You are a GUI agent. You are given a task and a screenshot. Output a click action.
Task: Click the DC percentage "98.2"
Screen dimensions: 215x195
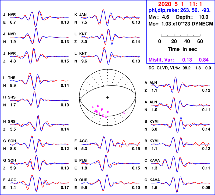point(186,68)
